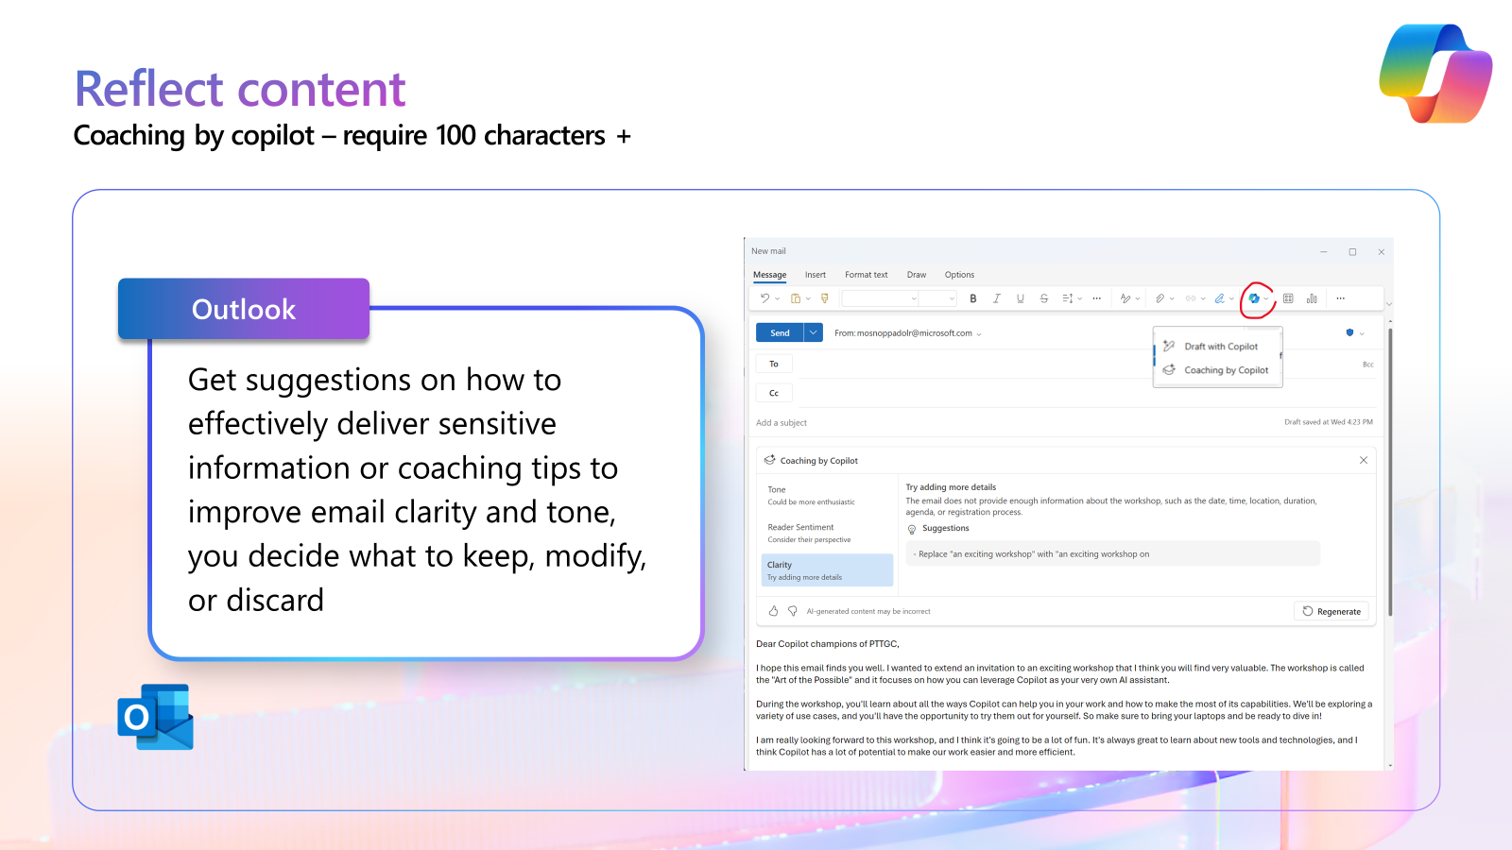1512x850 pixels.
Task: Expand the sensitivity shield dropdown arrow
Action: coord(1362,333)
